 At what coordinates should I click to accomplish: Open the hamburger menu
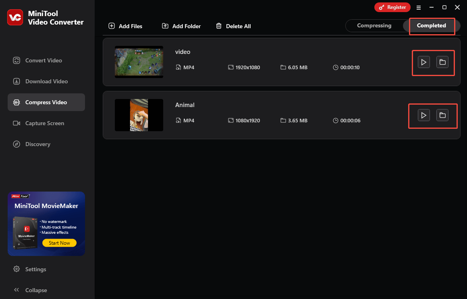(x=419, y=7)
